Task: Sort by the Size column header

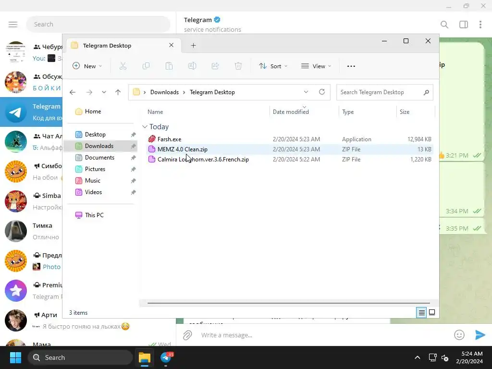Action: (416, 111)
